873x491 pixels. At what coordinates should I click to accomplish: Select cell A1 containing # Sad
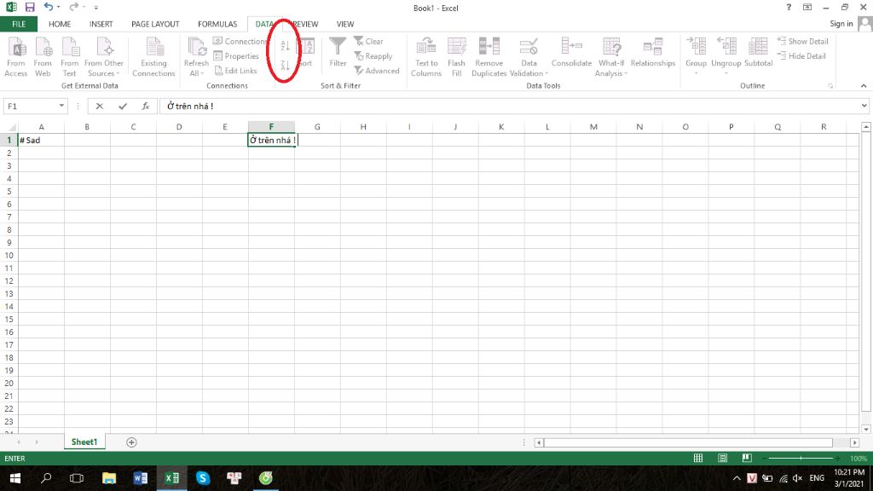pos(41,140)
